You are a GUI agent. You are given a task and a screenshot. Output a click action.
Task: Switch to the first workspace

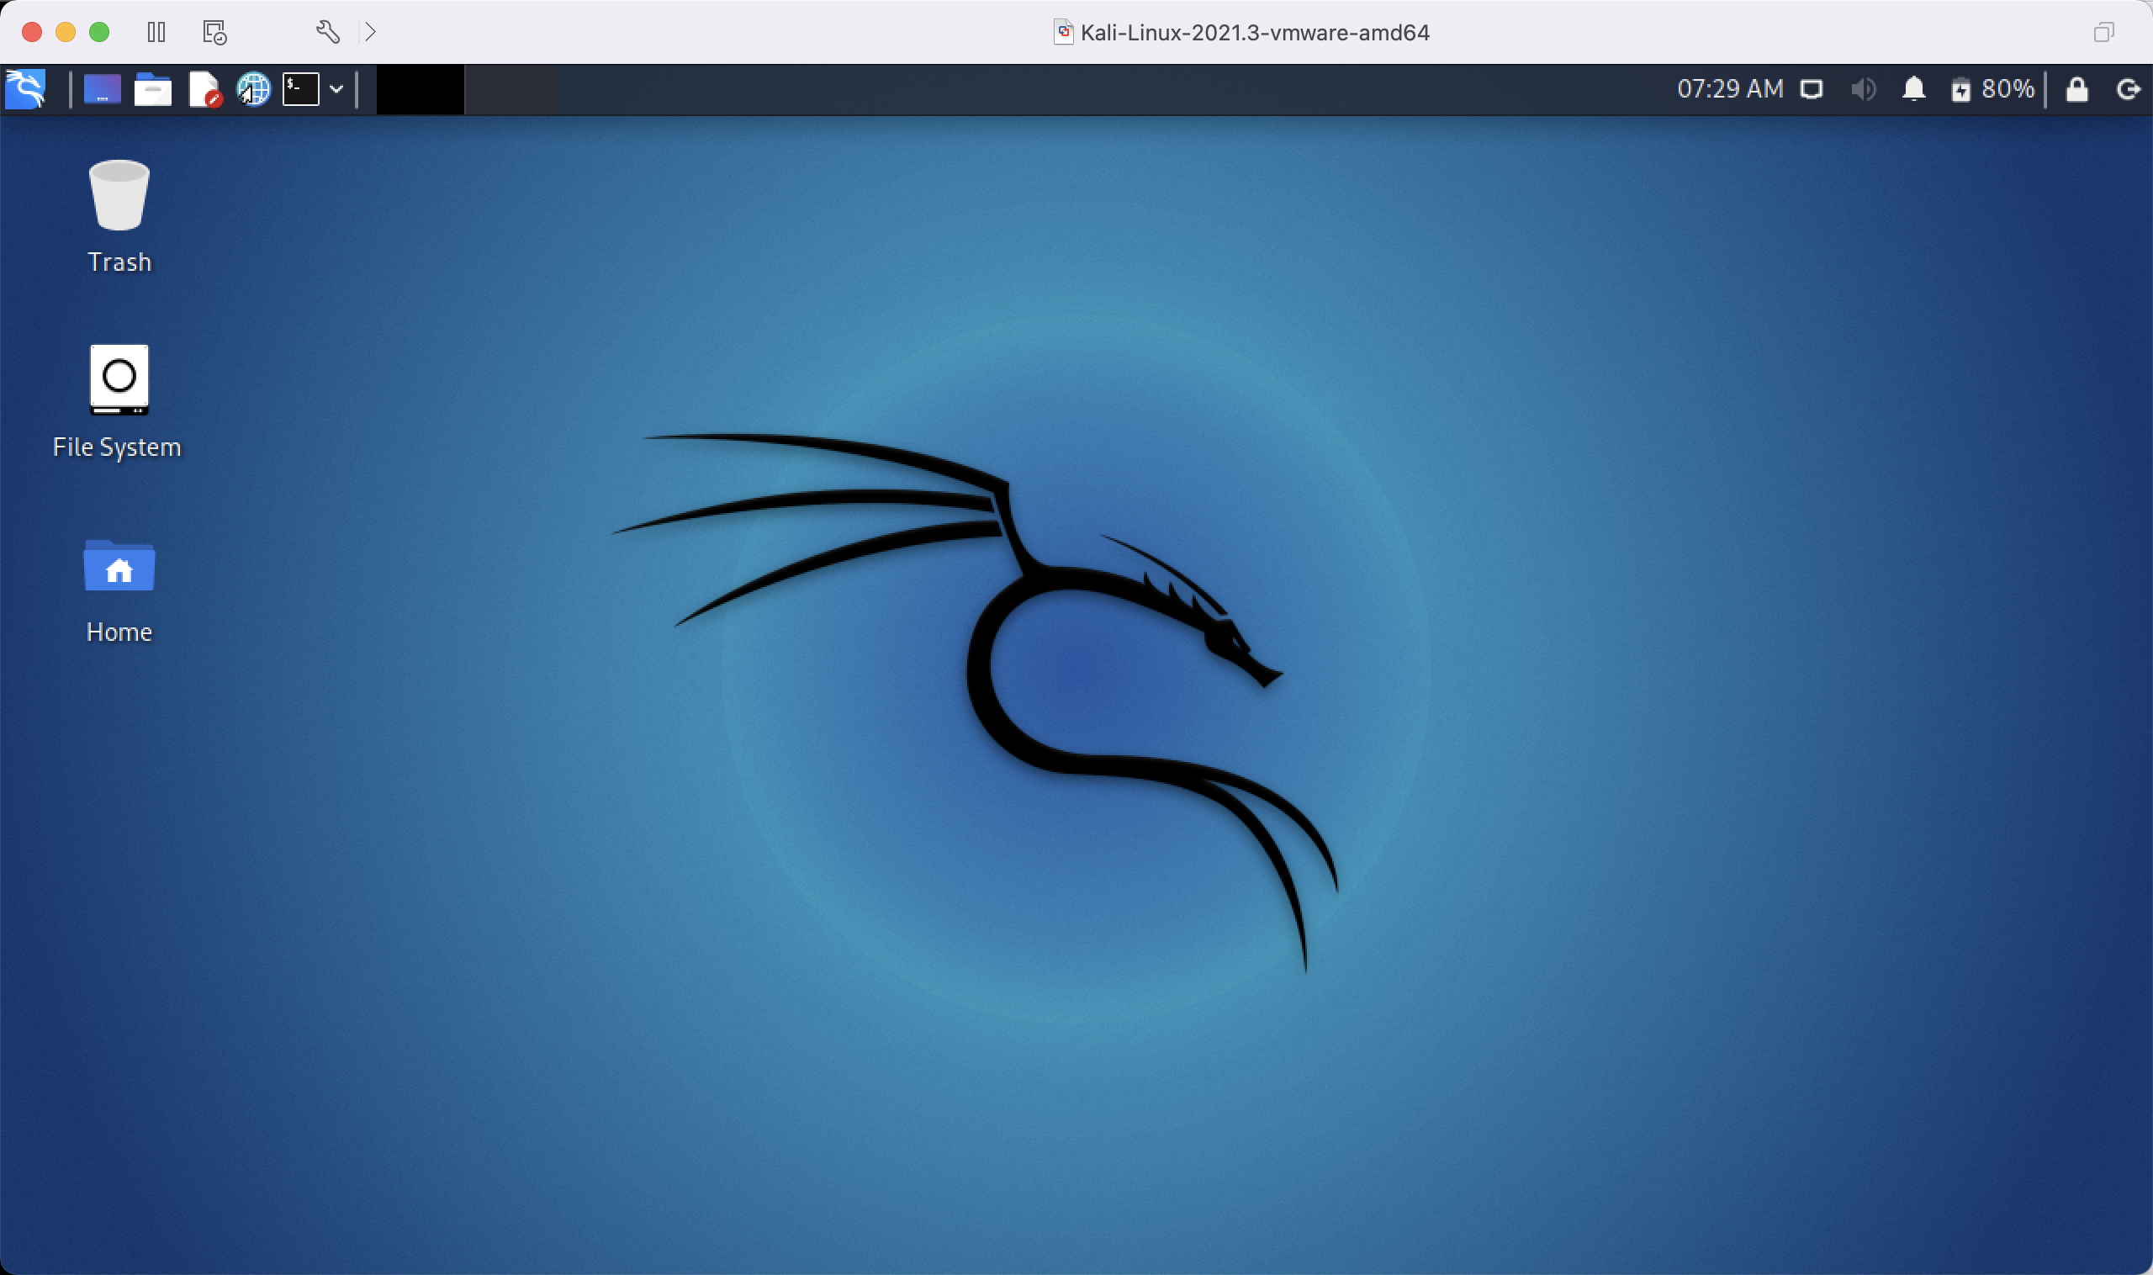pyautogui.click(x=421, y=88)
